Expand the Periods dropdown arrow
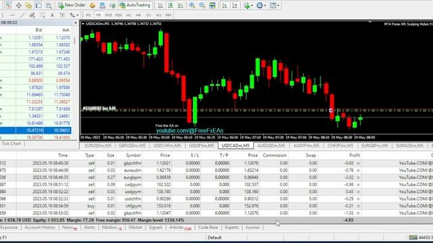Viewport: 433px width, 243px height. (265, 5)
